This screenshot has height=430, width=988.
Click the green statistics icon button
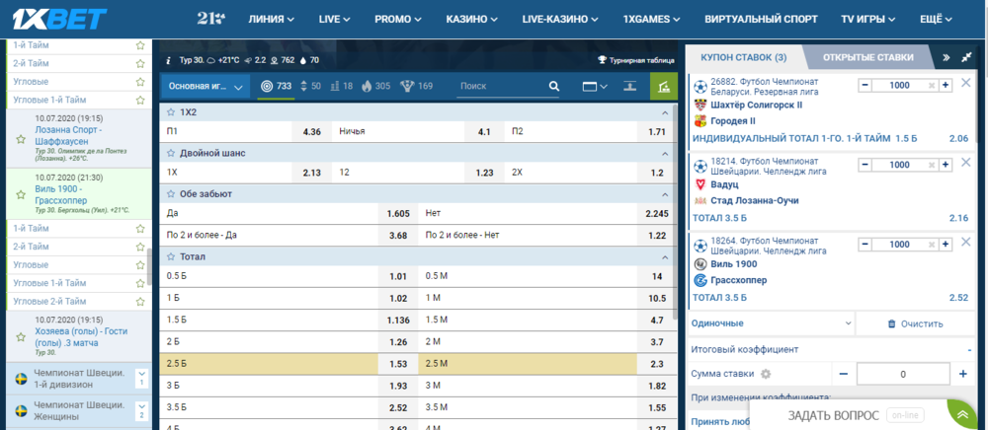(664, 87)
